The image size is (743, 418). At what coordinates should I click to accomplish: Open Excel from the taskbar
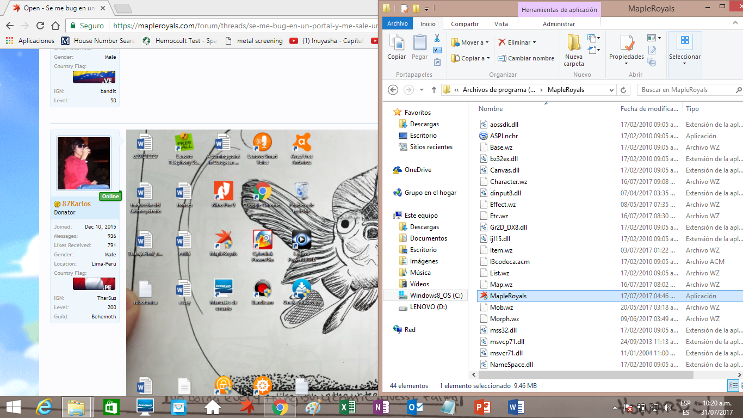[347, 407]
